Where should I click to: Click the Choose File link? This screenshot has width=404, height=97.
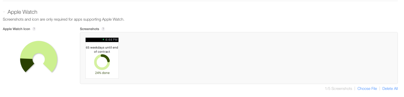click(367, 89)
